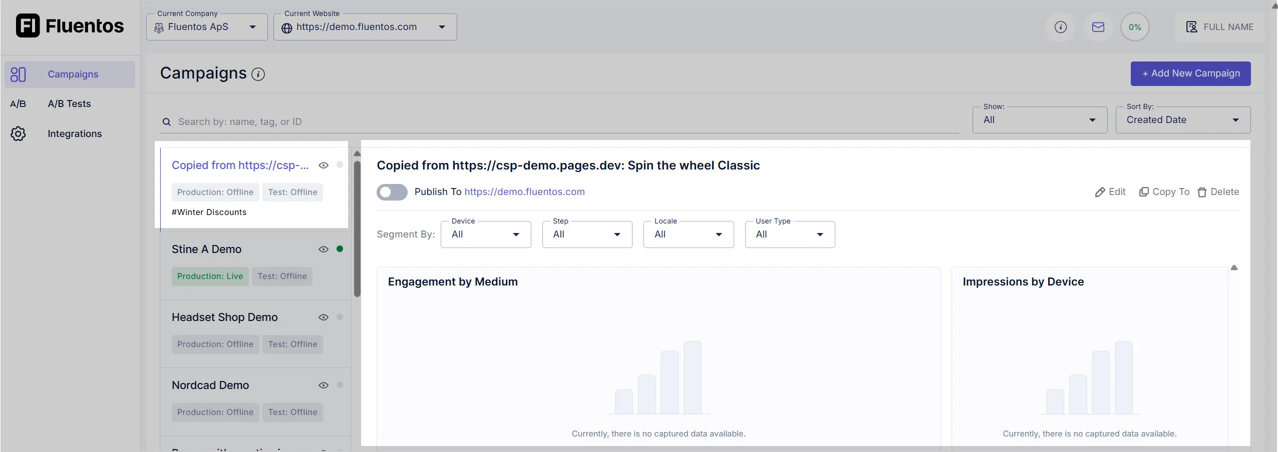Open the info icon in top header
The height and width of the screenshot is (452, 1278).
coord(1060,27)
